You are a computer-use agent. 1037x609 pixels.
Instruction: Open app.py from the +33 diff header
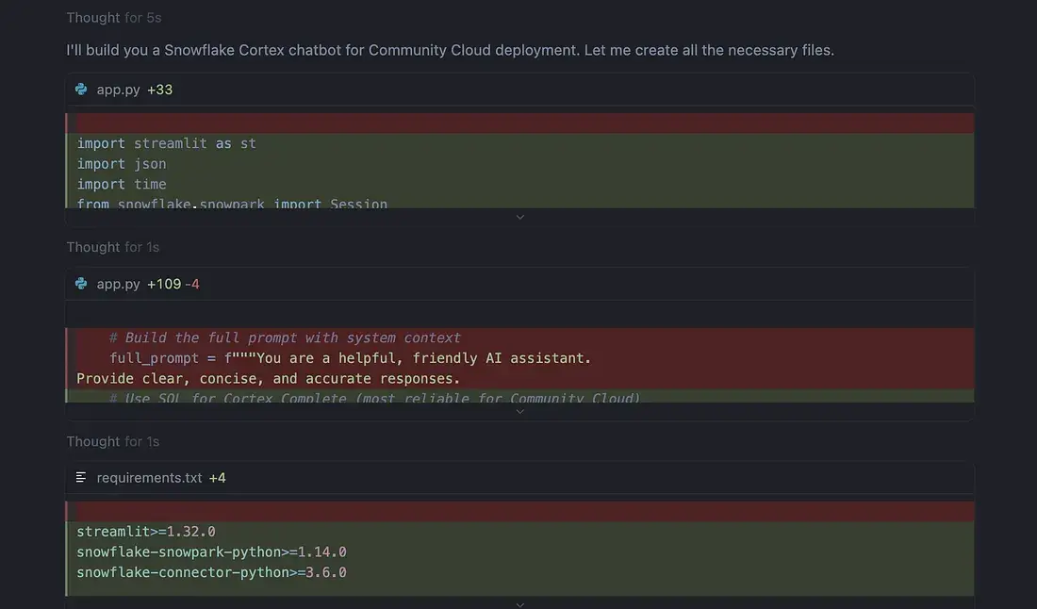point(118,90)
